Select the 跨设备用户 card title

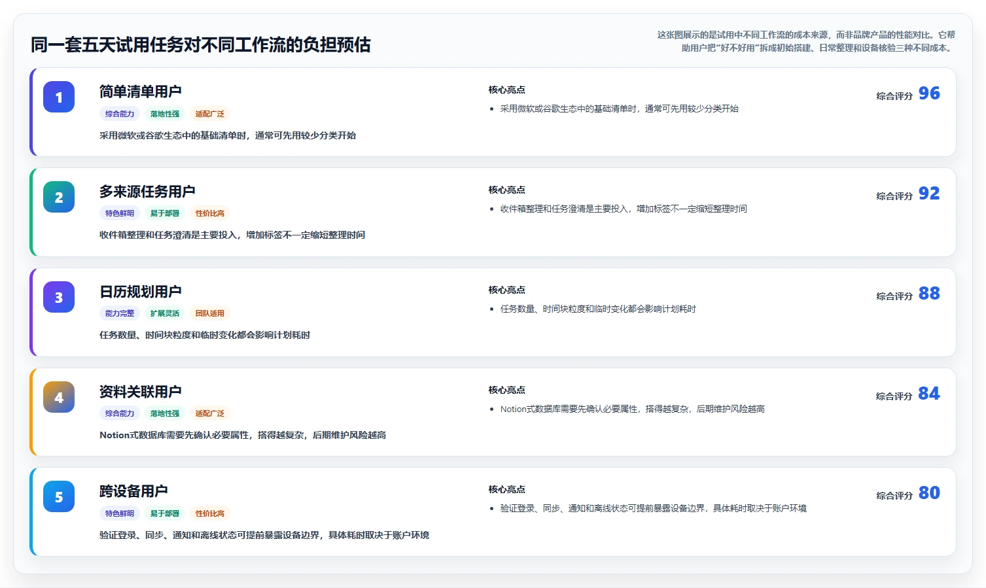[x=133, y=491]
